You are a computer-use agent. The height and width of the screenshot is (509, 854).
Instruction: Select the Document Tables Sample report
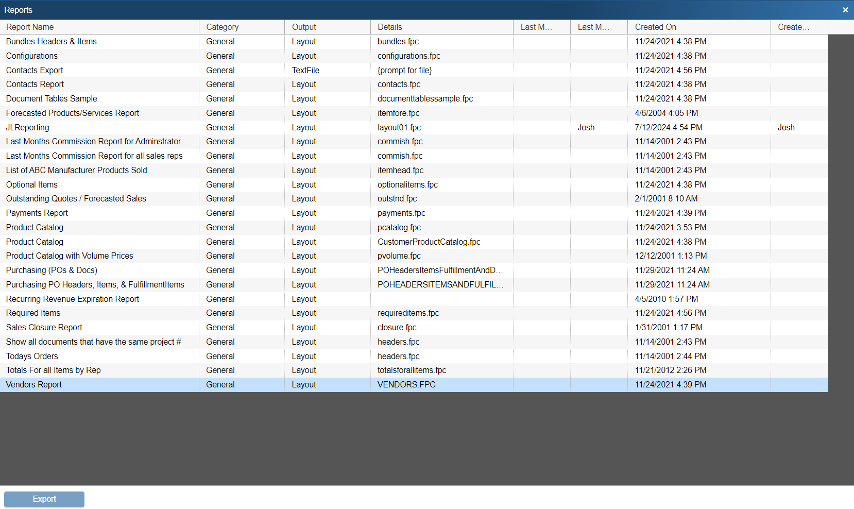click(52, 99)
